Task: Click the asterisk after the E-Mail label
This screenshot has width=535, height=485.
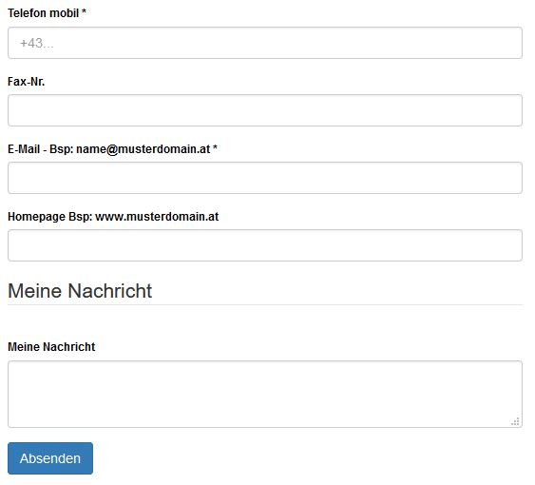Action: tap(215, 147)
